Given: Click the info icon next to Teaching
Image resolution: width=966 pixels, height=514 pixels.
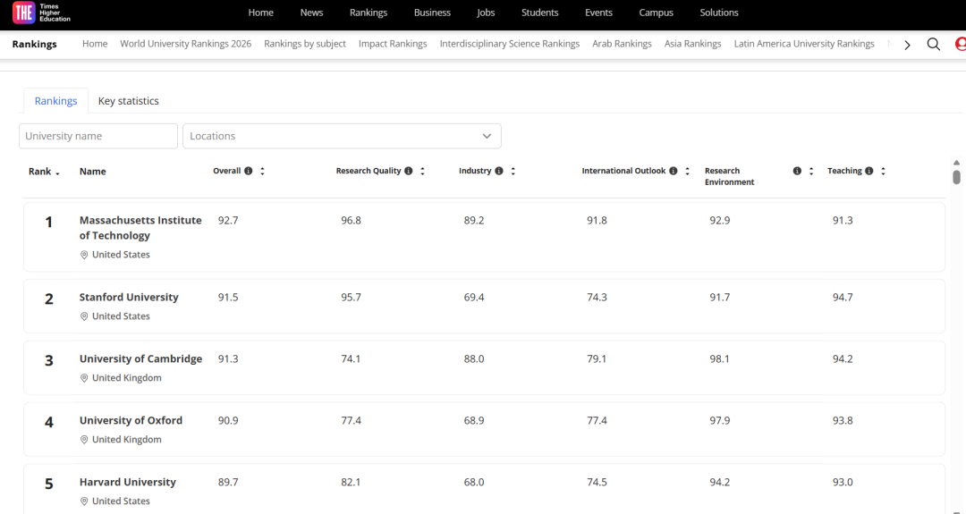Looking at the screenshot, I should pyautogui.click(x=869, y=171).
